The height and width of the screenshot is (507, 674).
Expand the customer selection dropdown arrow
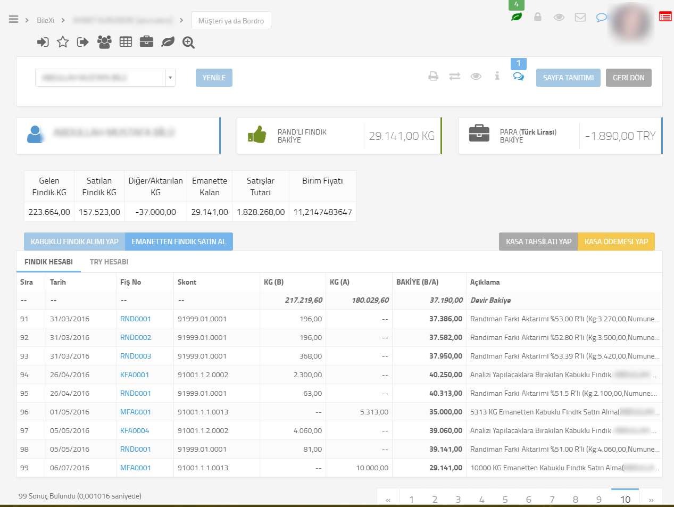tap(170, 78)
